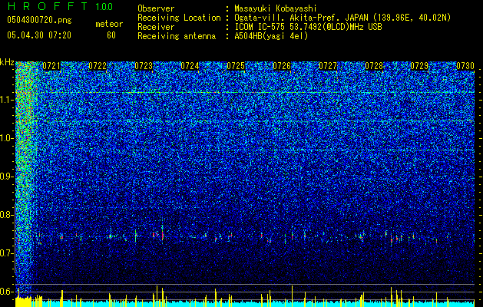Click the HROFFT 1.0.0 title text

click(60, 6)
